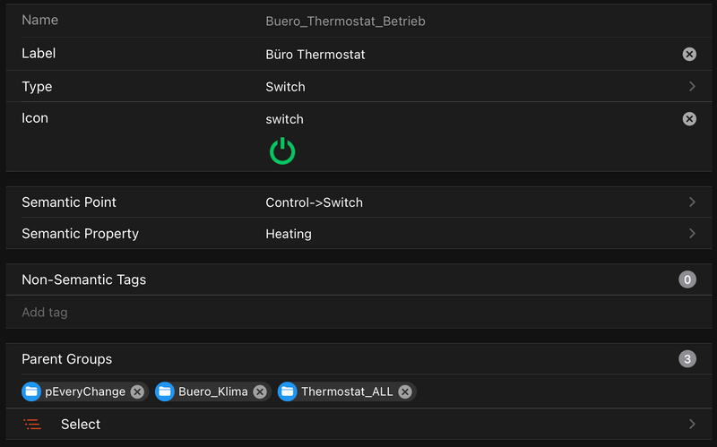Expand the Semantic Property chevron

pos(692,234)
